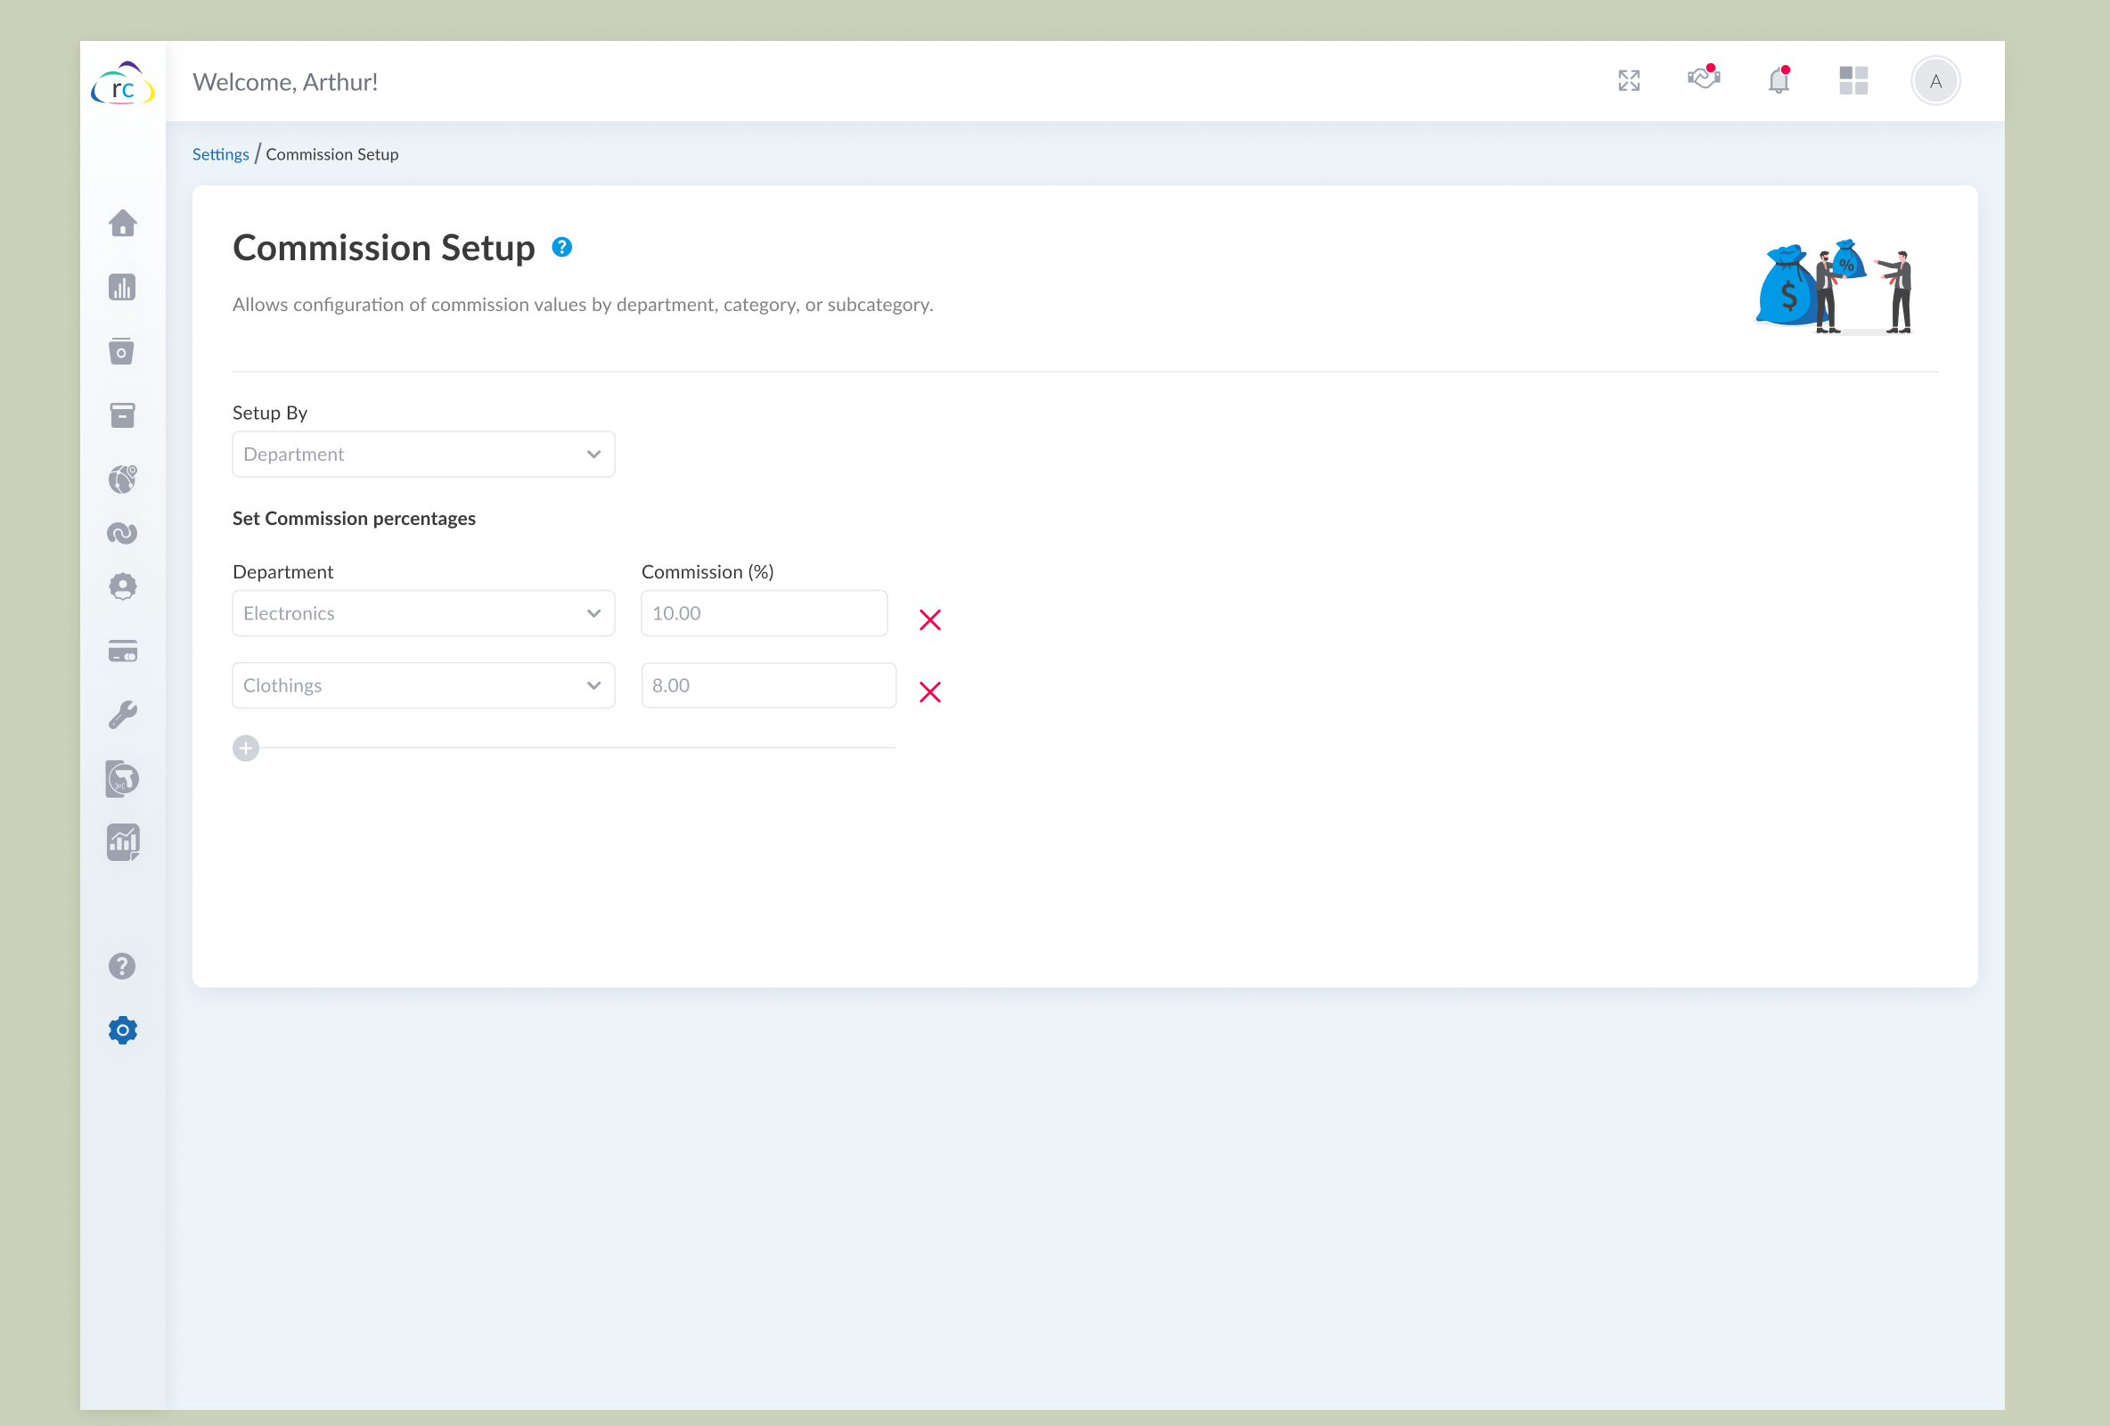Click the blue help icon beside Commission Setup
This screenshot has width=2110, height=1426.
point(562,247)
